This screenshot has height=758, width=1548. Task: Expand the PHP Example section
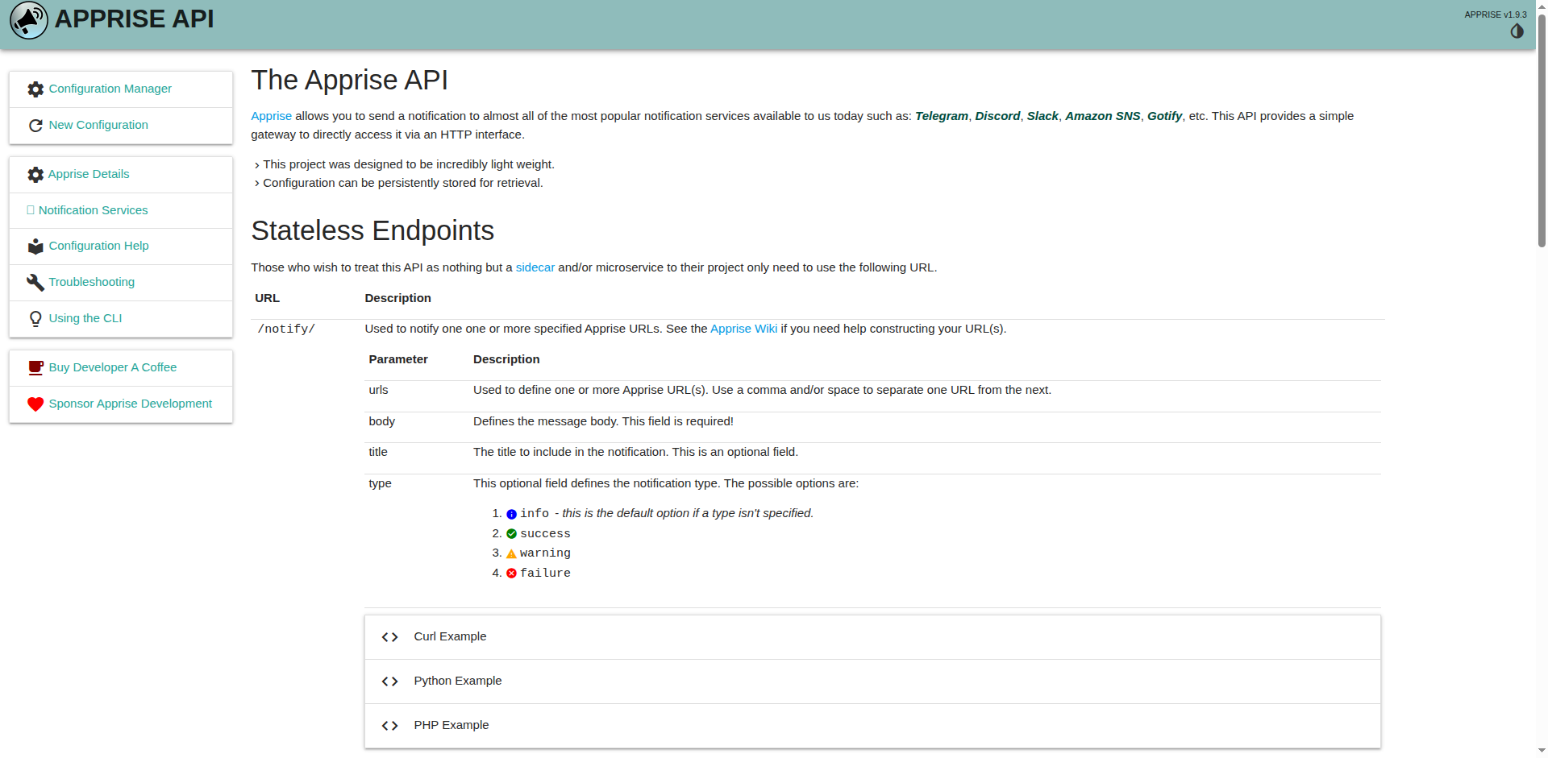(872, 726)
